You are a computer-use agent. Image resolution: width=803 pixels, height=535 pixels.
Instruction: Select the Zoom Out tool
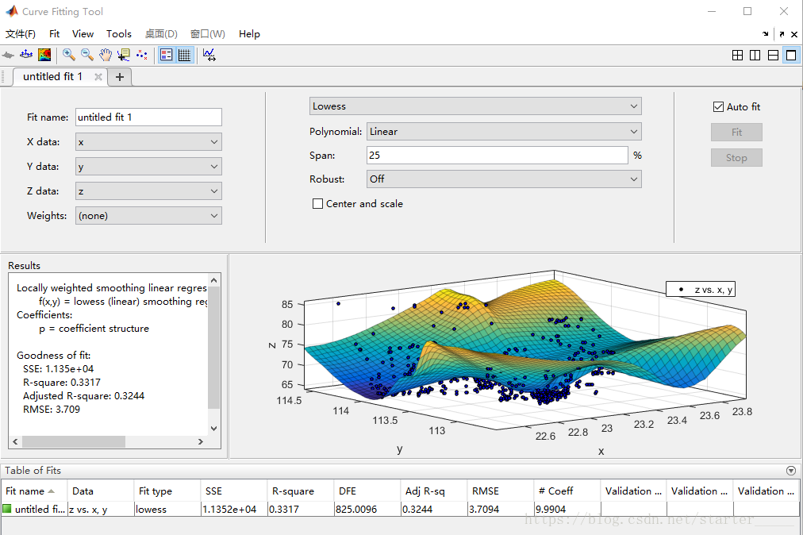pos(86,55)
